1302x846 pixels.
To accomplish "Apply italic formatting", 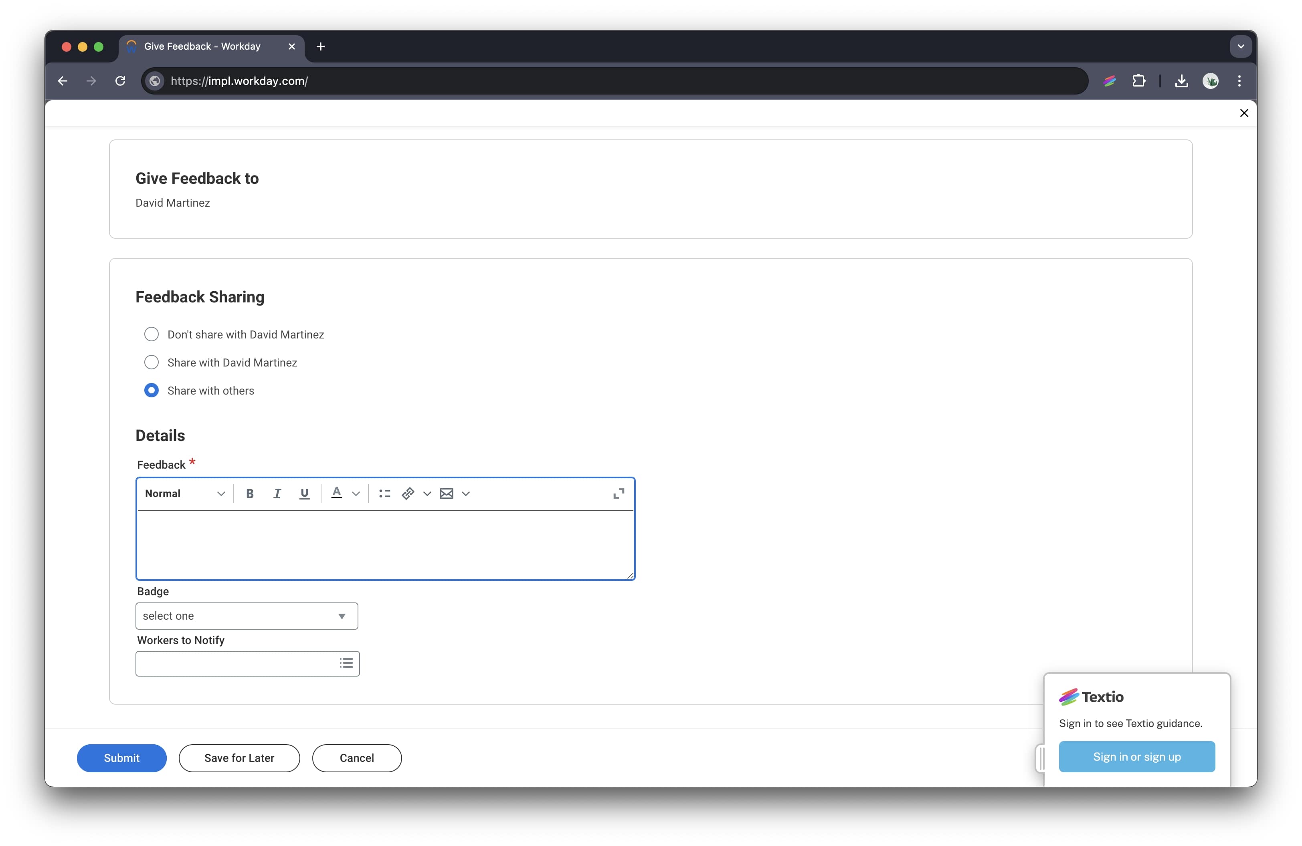I will pos(277,493).
